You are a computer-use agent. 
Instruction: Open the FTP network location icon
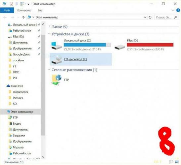point(57,80)
